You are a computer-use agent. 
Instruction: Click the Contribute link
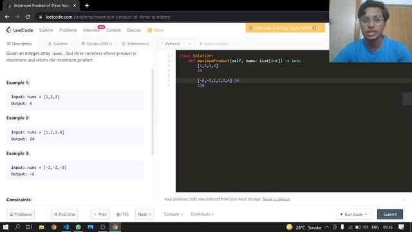[201, 215]
